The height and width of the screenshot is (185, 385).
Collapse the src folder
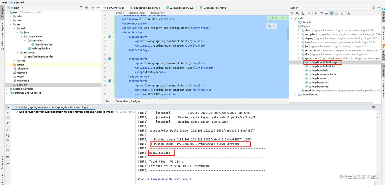pyautogui.click(x=10, y=24)
